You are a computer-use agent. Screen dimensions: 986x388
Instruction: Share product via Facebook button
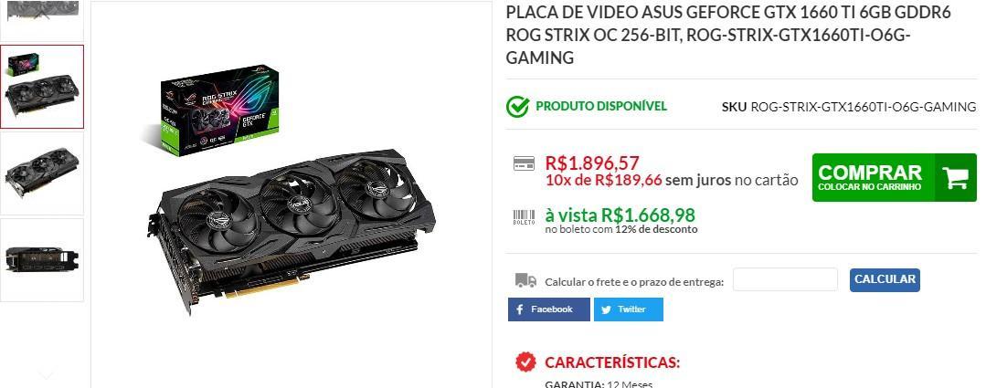coord(549,309)
